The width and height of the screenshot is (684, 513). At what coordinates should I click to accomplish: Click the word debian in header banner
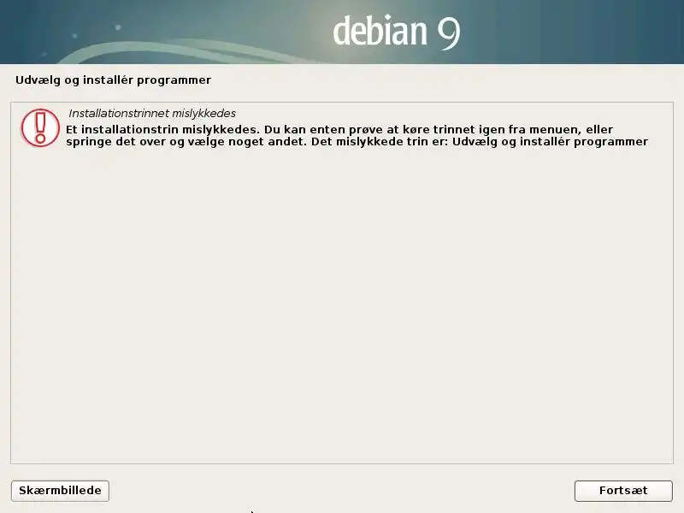[380, 30]
